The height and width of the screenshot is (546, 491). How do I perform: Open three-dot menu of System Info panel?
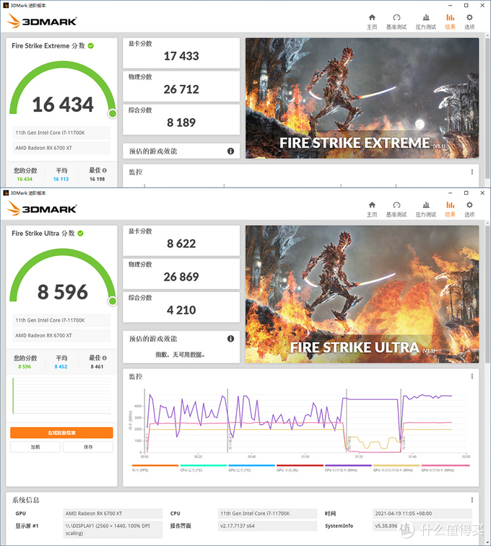[472, 500]
